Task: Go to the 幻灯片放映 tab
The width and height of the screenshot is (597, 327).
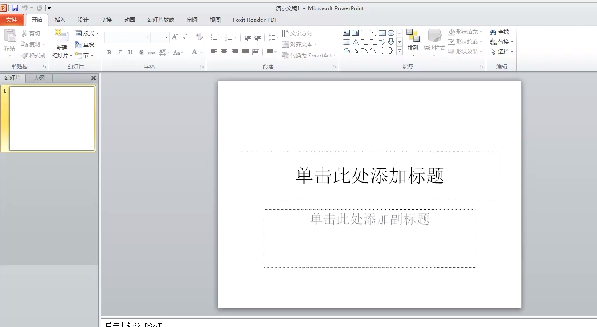Action: [x=161, y=20]
